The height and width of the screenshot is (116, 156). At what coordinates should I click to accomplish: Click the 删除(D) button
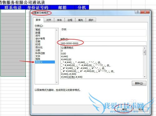tap(139, 83)
